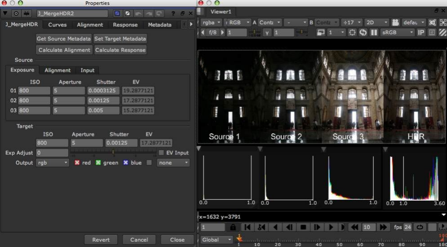Click the Calculate Response button
Screen dimensions: 447x247
click(x=120, y=50)
